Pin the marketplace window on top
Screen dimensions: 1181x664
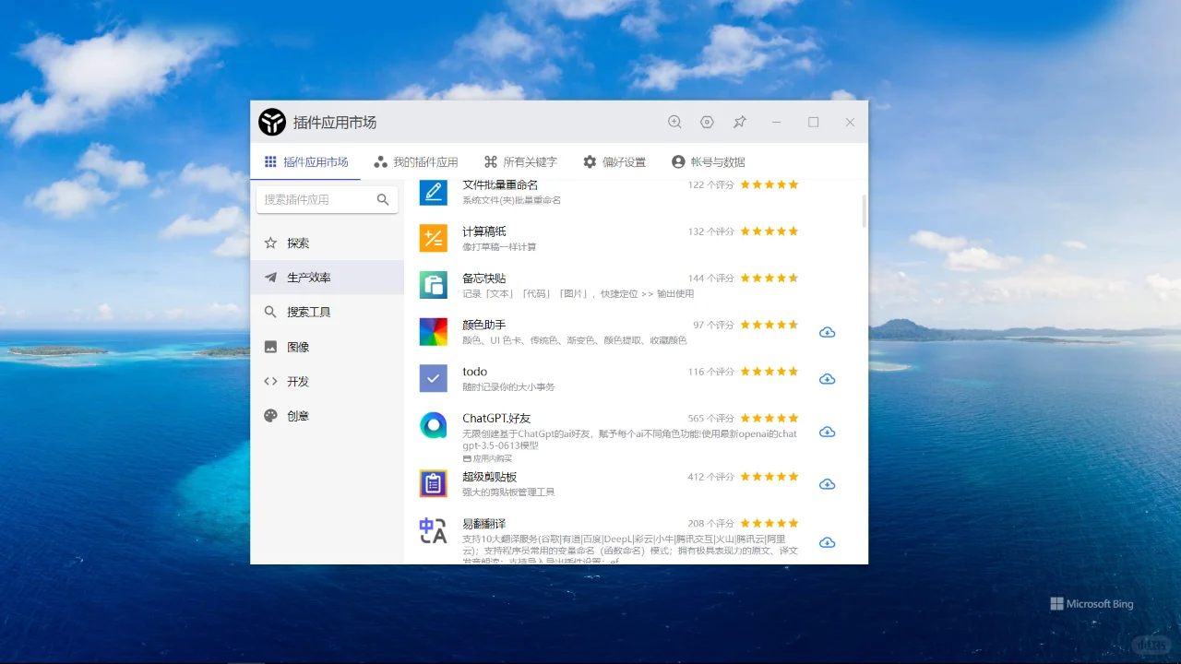[x=739, y=122]
